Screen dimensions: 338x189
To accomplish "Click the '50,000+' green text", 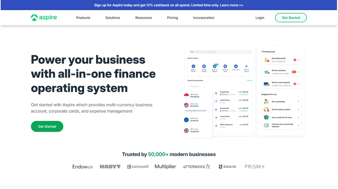I will 158,154.
